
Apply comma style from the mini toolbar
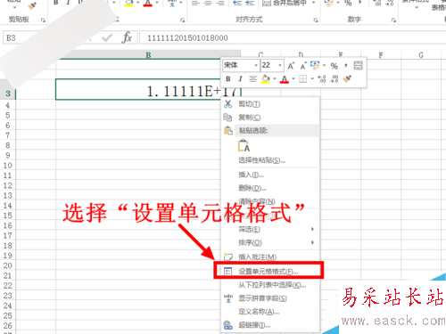click(346, 66)
